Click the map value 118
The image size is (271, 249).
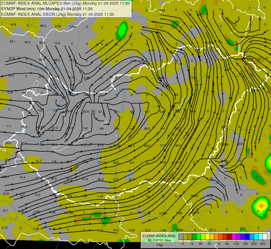[x=54, y=162]
